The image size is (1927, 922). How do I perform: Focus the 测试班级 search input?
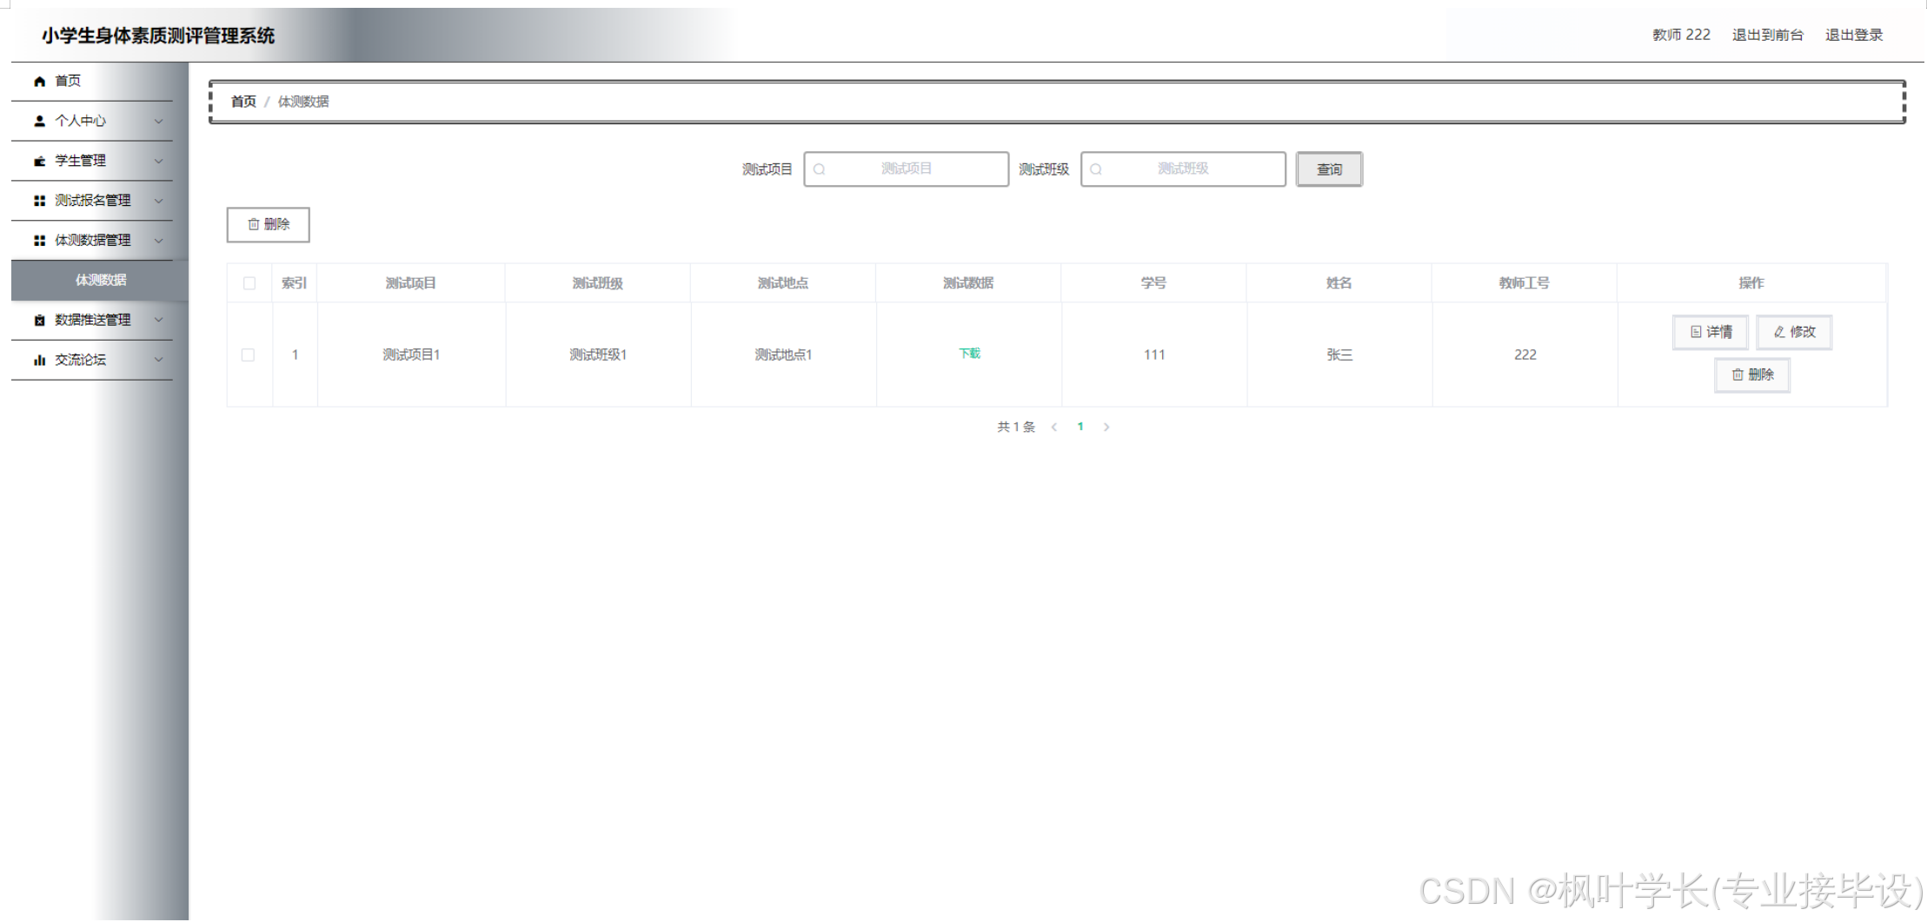[1183, 169]
